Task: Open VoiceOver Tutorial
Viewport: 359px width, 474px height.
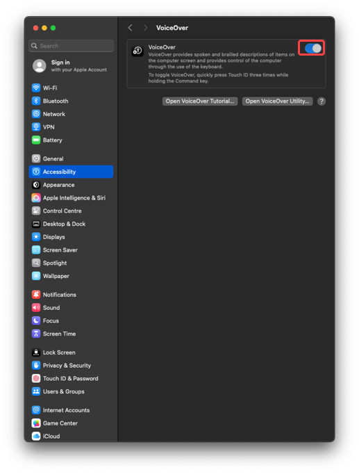Action: 200,101
